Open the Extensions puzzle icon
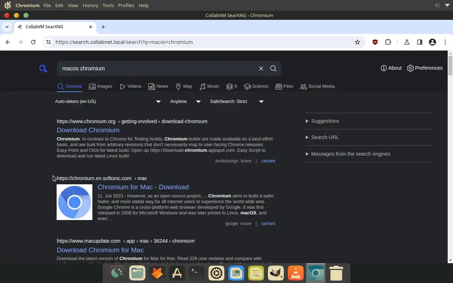The height and width of the screenshot is (283, 453). [x=388, y=42]
